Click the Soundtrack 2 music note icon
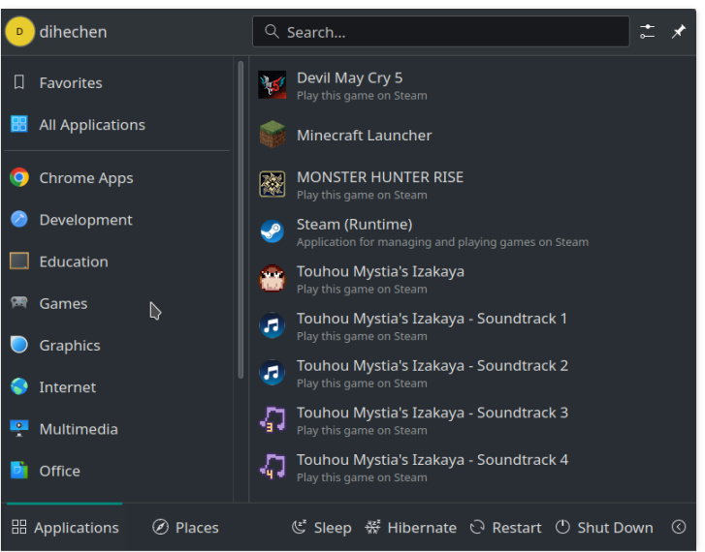This screenshot has height=552, width=705. pyautogui.click(x=272, y=372)
